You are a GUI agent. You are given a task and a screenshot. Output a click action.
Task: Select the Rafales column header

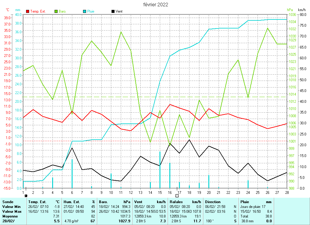[x=176, y=202]
